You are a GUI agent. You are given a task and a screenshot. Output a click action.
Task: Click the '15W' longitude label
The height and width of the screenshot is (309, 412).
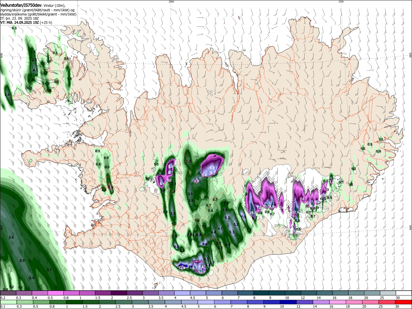(x=341, y=2)
